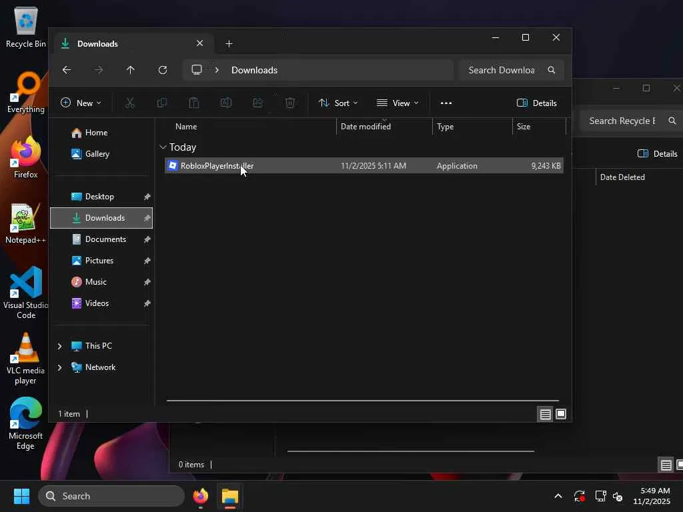Select the RobloxPlayerInstaller file
The width and height of the screenshot is (683, 512).
tap(364, 166)
